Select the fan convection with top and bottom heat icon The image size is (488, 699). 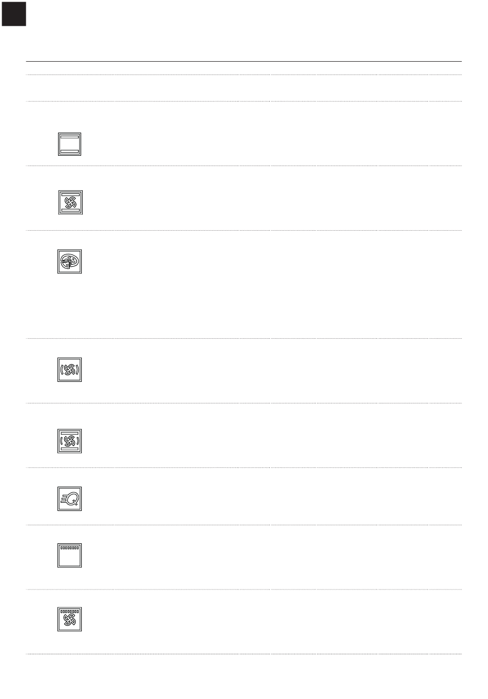69,441
